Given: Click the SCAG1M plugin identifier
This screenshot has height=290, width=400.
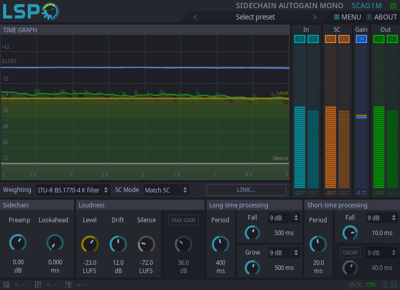Looking at the screenshot, I should (367, 6).
